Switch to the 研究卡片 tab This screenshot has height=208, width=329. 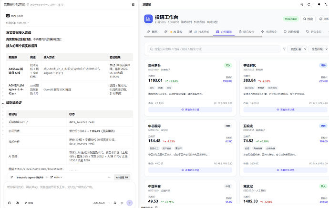pyautogui.click(x=314, y=31)
